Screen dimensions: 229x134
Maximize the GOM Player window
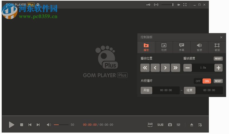tap(200, 5)
